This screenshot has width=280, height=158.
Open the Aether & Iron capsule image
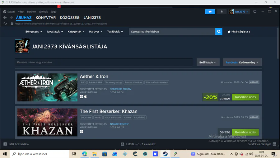47,87
